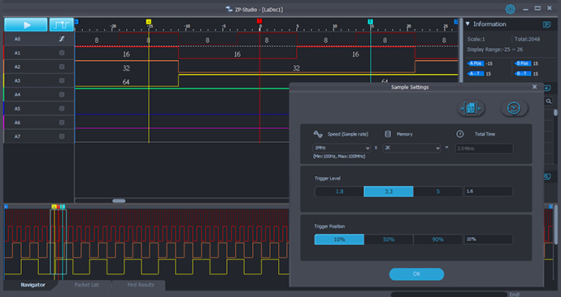Click the sample-range waveform icon in dialog
The image size is (561, 297).
pos(471,108)
